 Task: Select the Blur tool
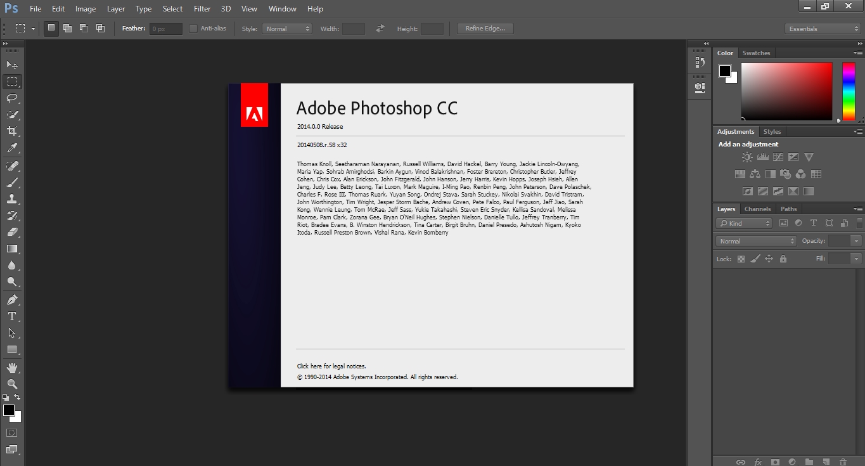coord(12,265)
